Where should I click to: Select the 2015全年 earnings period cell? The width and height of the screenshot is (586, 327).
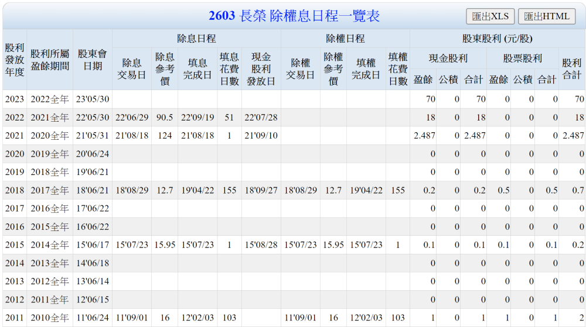click(50, 227)
